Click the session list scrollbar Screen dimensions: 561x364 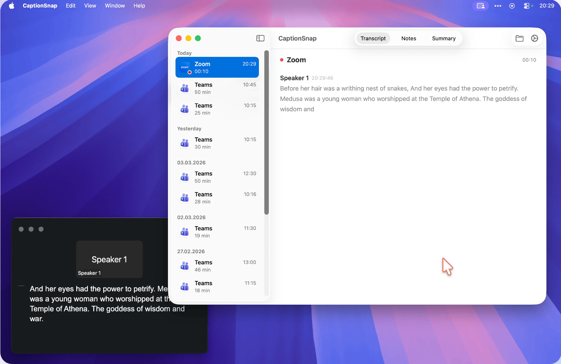pos(266,132)
